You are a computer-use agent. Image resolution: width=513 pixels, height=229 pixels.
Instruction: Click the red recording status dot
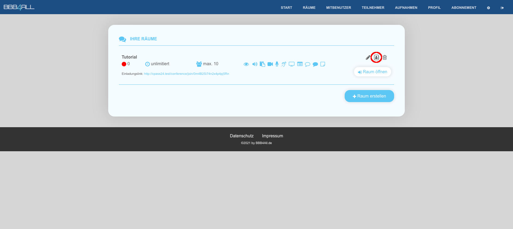coord(124,64)
